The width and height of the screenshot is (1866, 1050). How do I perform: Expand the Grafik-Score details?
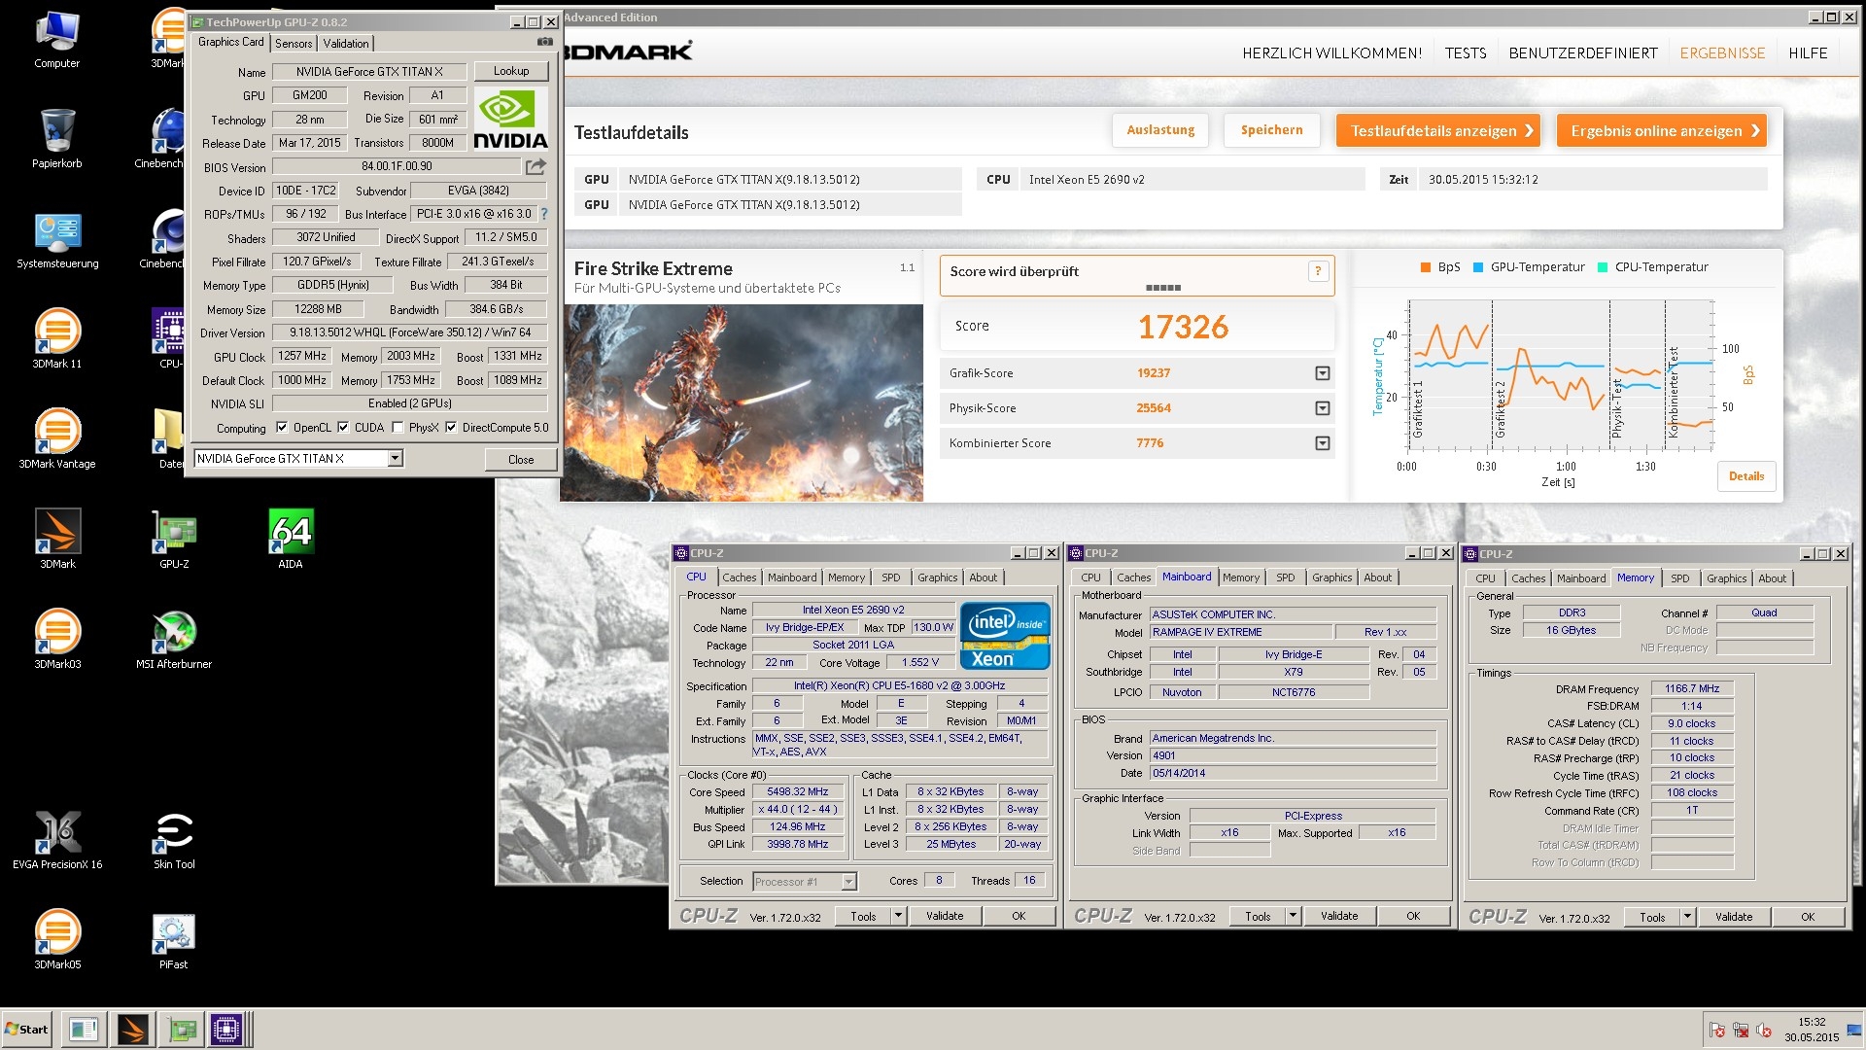click(x=1322, y=373)
